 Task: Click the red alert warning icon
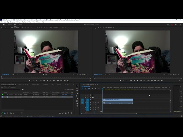click(x=172, y=25)
